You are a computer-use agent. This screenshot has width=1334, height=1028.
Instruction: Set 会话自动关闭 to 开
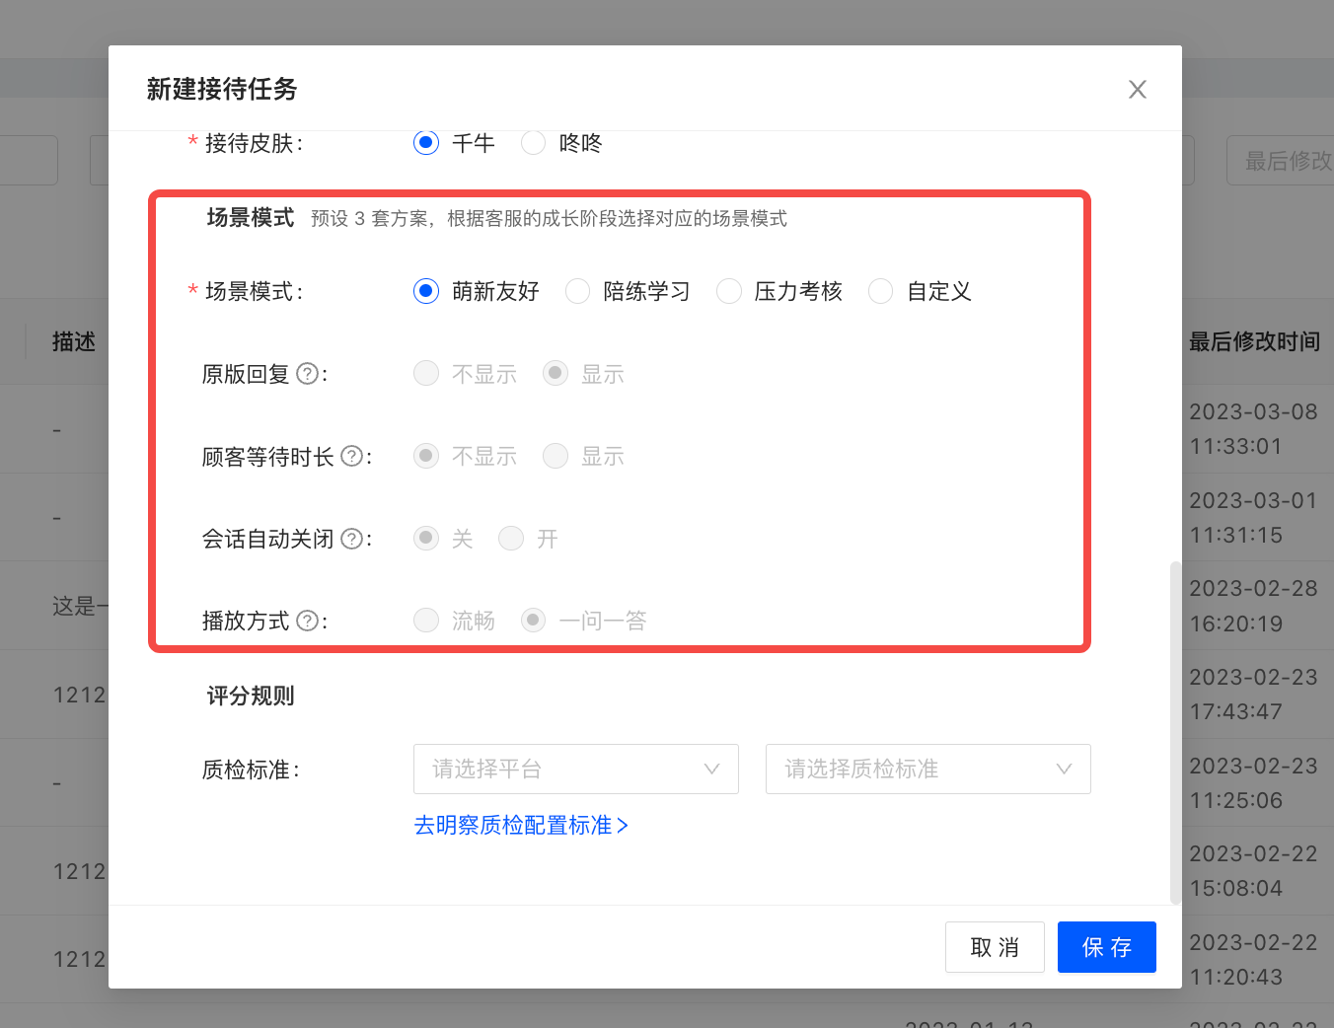tap(511, 538)
